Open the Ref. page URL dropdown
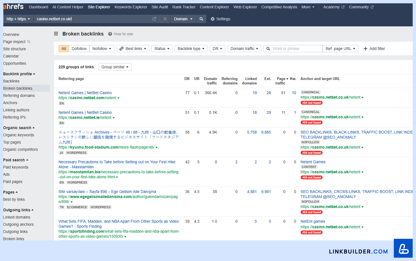Viewport: 416px width, 261px height. (341, 49)
